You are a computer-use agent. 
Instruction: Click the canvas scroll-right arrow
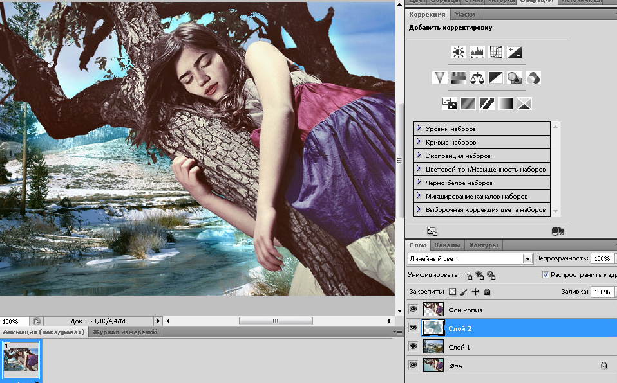(390, 321)
